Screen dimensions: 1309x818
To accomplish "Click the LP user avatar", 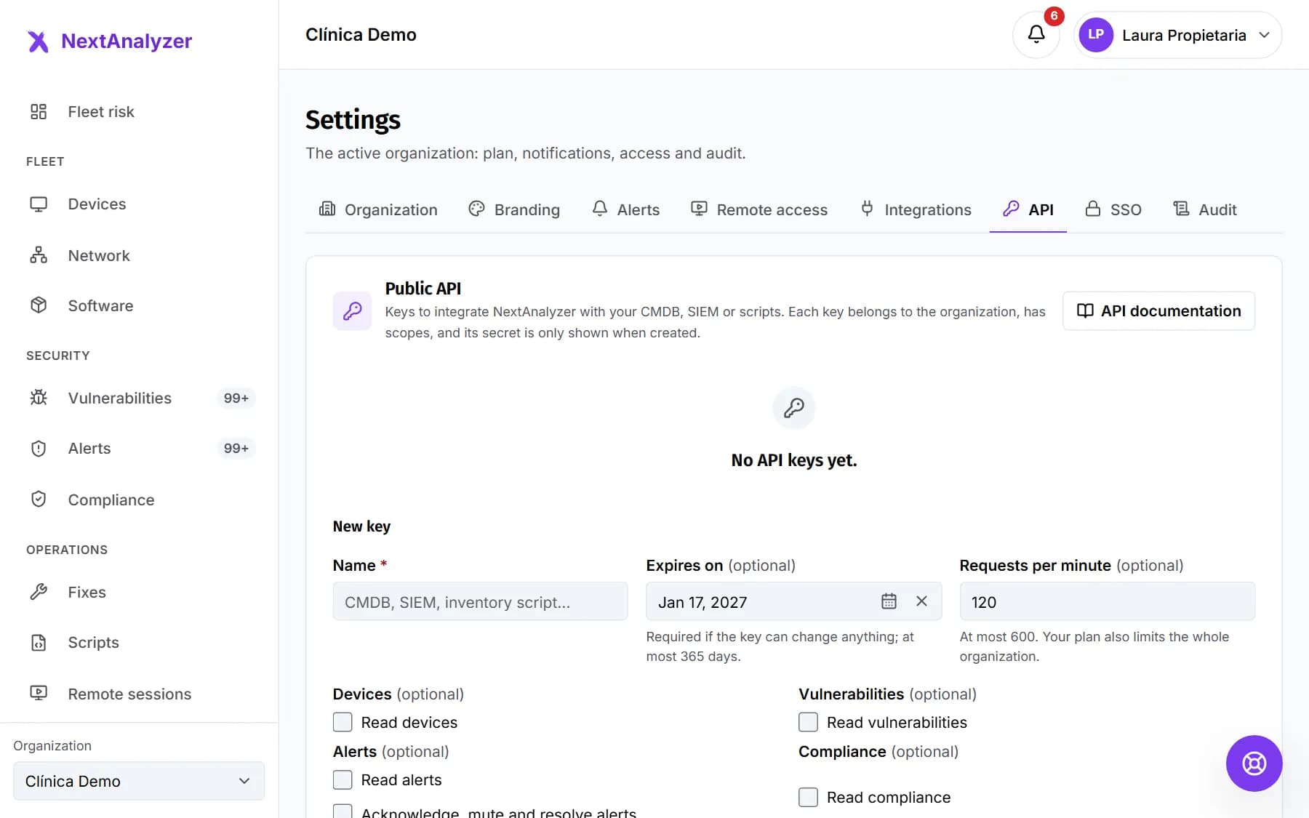I will [1096, 35].
